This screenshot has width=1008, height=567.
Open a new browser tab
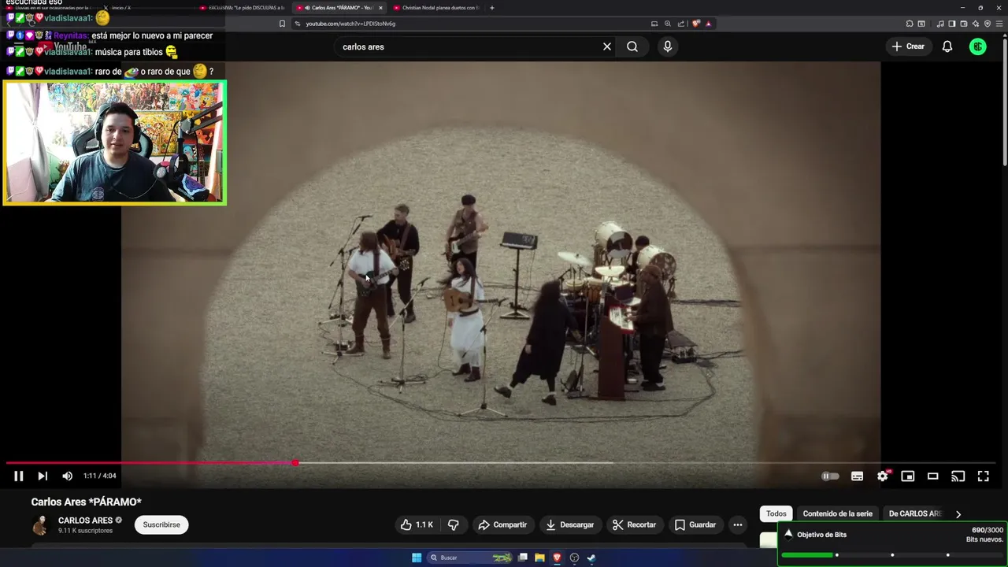click(x=492, y=8)
